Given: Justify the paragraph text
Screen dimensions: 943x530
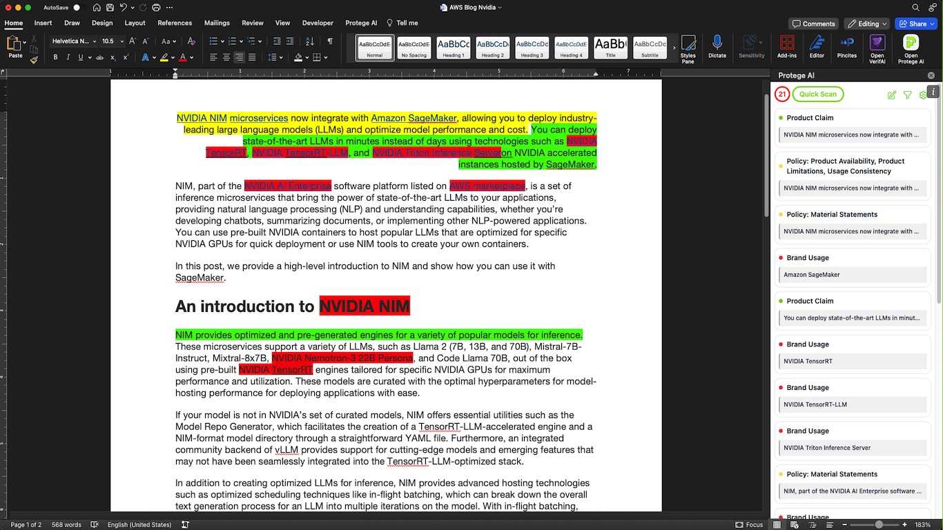Looking at the screenshot, I should point(252,57).
